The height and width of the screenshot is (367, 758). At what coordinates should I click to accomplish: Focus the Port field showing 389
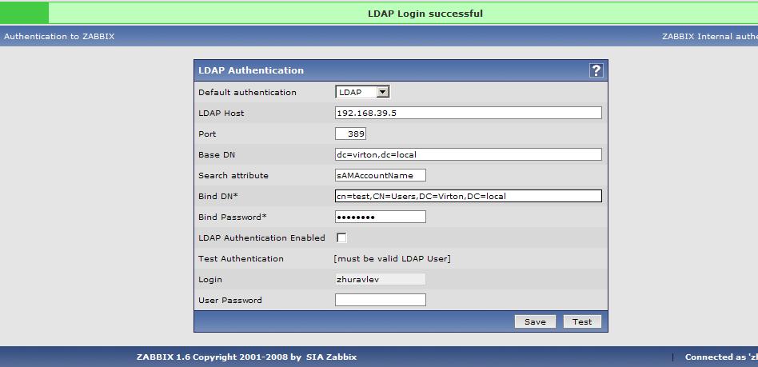pyautogui.click(x=350, y=134)
